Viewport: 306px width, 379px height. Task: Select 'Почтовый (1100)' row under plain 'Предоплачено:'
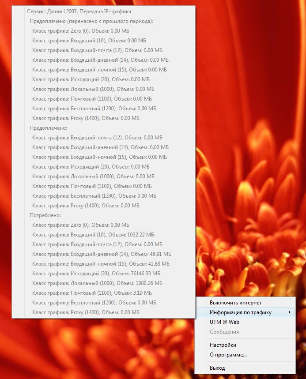[x=103, y=186]
